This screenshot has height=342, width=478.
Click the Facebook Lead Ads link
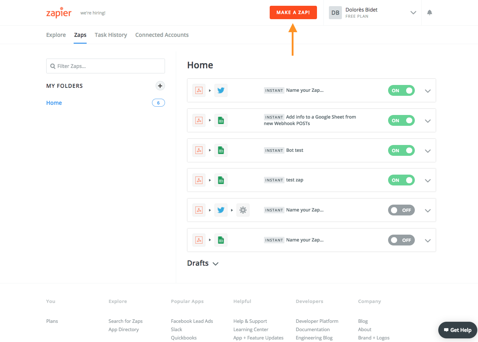192,321
